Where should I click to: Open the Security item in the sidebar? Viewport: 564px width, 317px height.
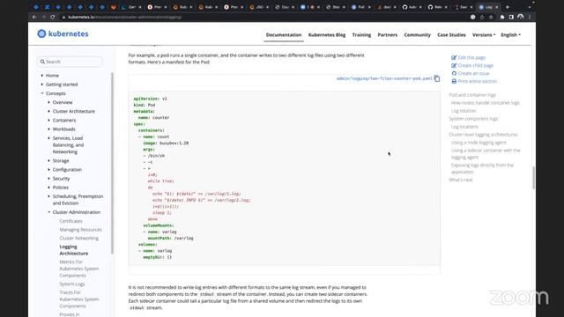(61, 179)
